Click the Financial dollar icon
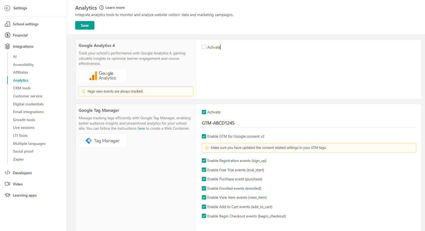 [7, 35]
